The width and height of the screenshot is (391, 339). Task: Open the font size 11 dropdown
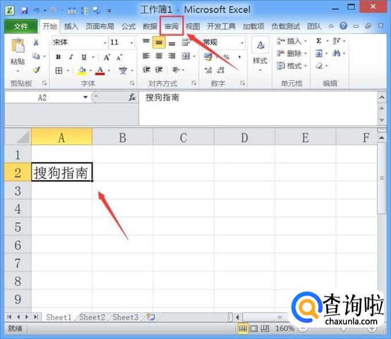[132, 42]
